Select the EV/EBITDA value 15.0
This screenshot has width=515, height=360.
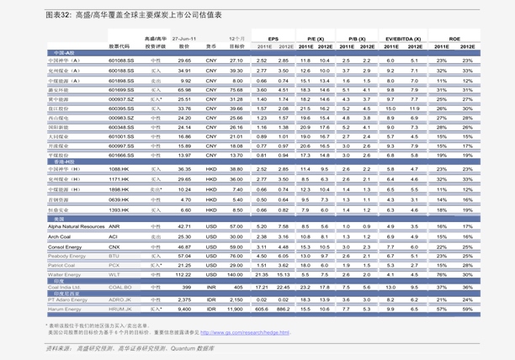pyautogui.click(x=390, y=109)
